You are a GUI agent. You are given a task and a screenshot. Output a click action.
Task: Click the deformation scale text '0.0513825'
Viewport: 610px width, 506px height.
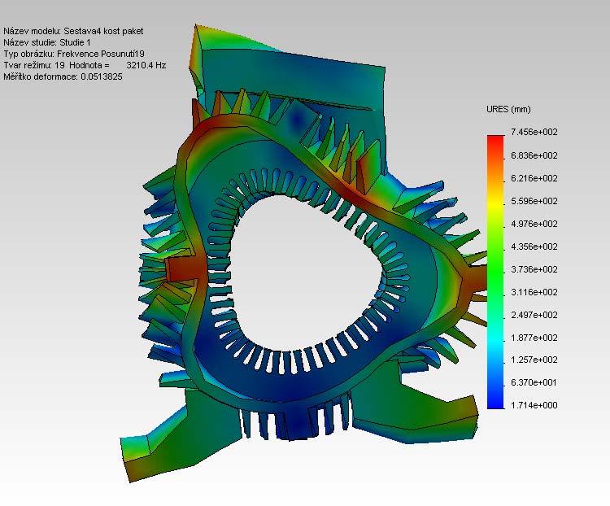(102, 76)
